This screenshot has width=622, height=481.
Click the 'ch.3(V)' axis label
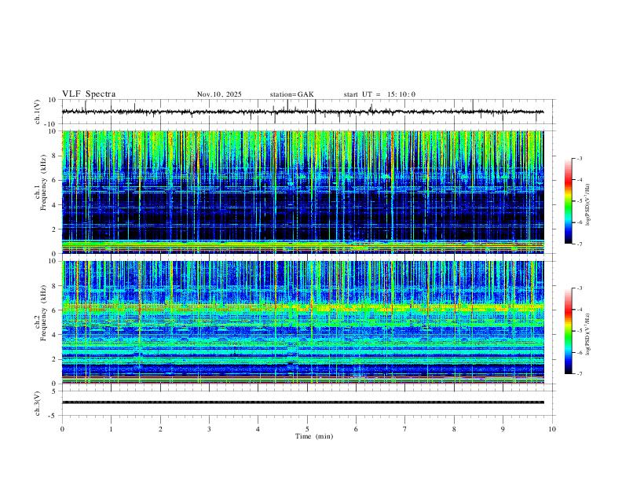point(38,403)
